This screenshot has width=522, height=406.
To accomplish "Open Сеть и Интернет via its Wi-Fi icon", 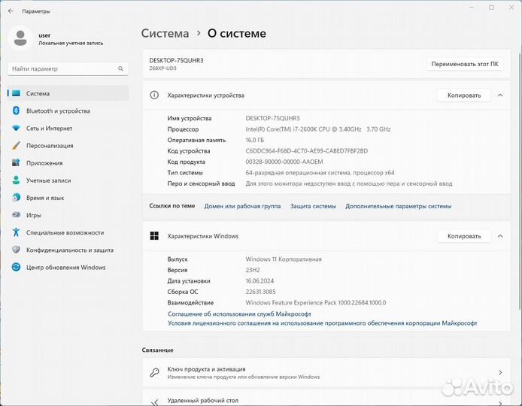I will click(16, 129).
